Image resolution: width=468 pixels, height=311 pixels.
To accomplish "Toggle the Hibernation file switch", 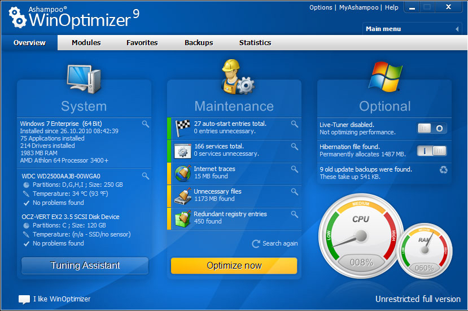I will (x=432, y=151).
